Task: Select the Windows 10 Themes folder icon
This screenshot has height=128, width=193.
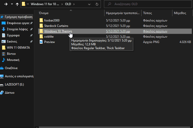Action: point(41,31)
